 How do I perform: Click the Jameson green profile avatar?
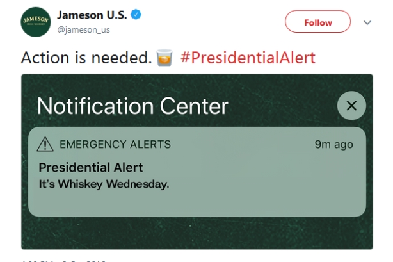click(x=36, y=22)
